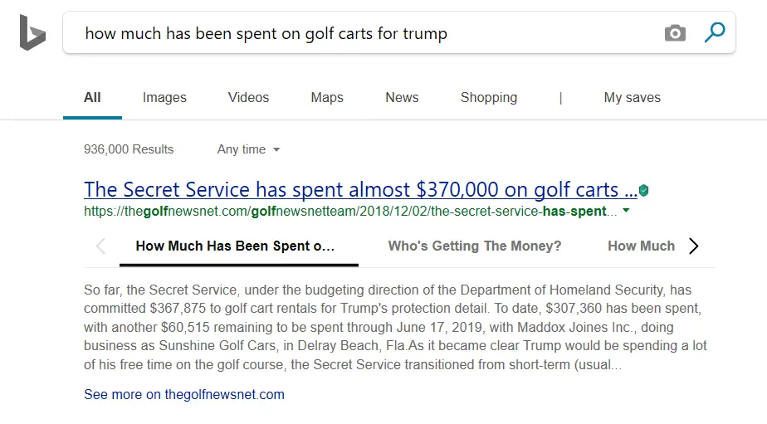Select the How Much Has Been Spent tab
Viewport: 767px width, 424px height.
[x=235, y=246]
